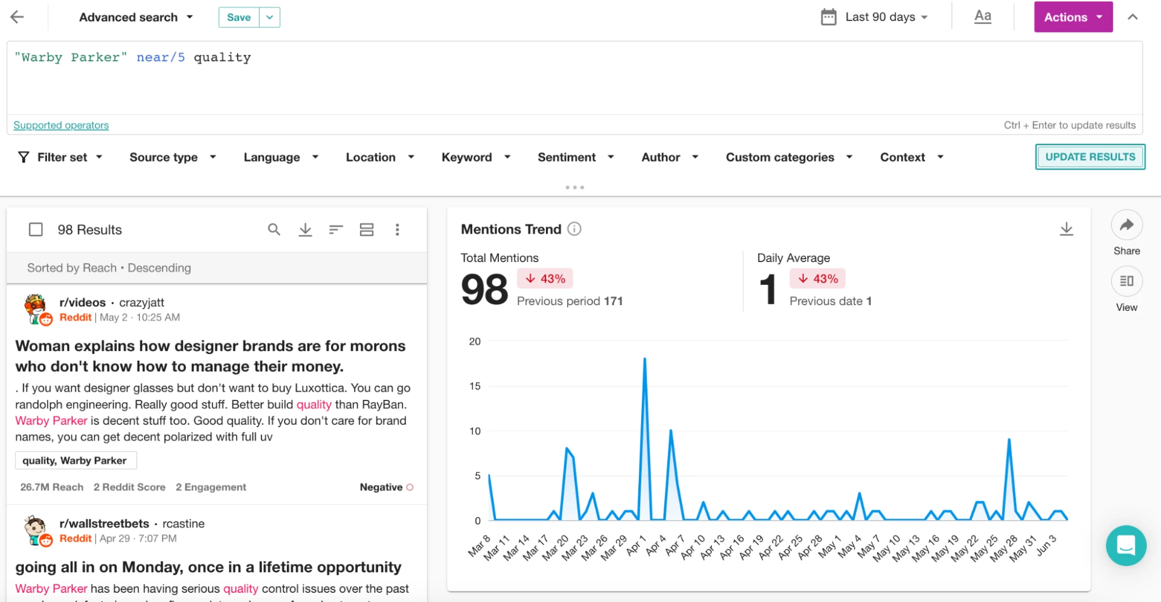Image resolution: width=1161 pixels, height=602 pixels.
Task: Open the r/wallstreetbets subreddit name
Action: pyautogui.click(x=104, y=524)
